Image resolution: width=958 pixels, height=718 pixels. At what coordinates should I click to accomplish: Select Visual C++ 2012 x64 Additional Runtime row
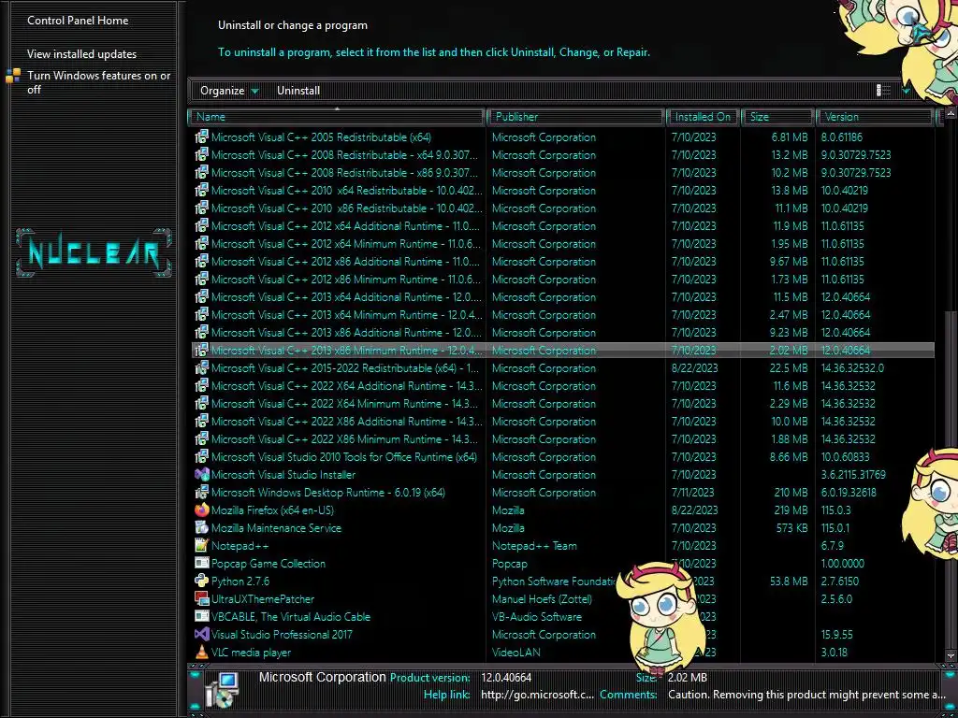pyautogui.click(x=563, y=226)
